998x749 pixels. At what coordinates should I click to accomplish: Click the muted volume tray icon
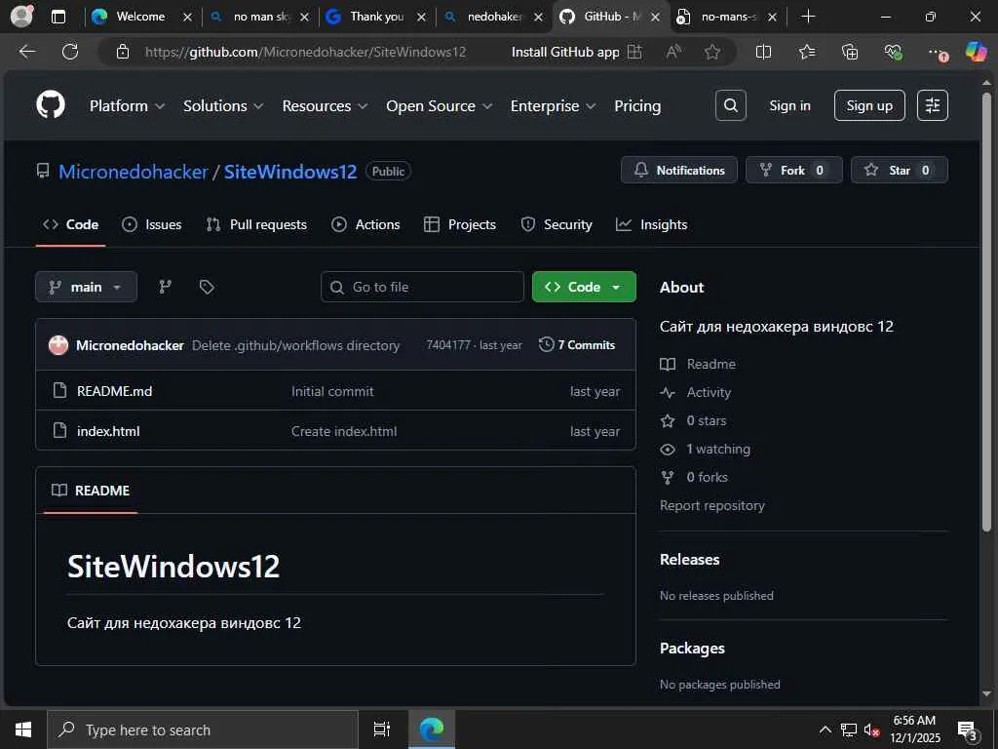tap(871, 729)
